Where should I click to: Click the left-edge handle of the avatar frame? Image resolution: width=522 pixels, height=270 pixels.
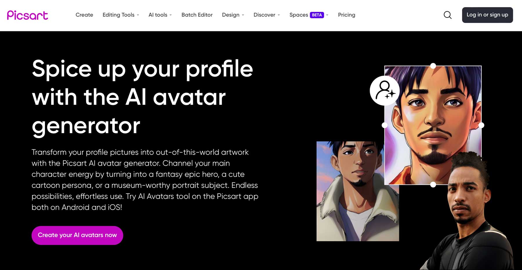[x=384, y=125]
